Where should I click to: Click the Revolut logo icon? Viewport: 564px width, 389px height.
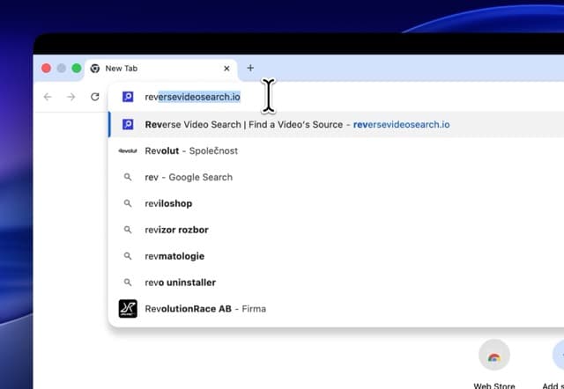[x=128, y=150]
